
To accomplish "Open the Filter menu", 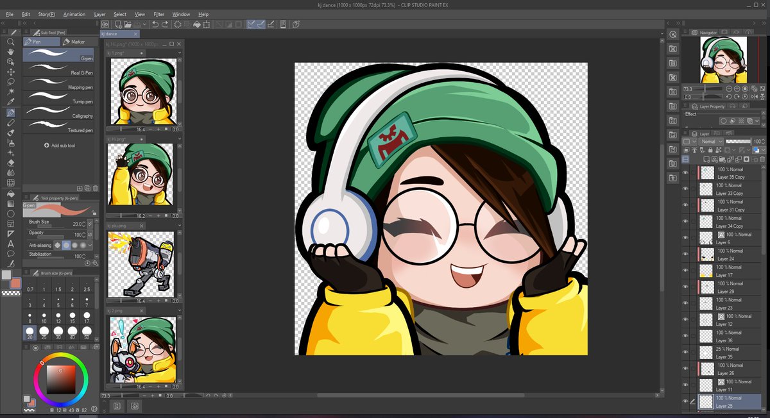I will 159,13.
